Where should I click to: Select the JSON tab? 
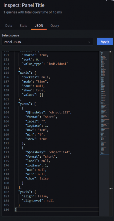39,26
